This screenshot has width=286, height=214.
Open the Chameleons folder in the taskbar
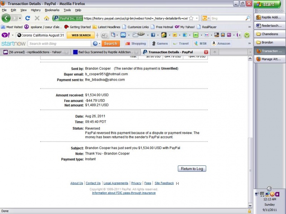pyautogui.click(x=270, y=34)
